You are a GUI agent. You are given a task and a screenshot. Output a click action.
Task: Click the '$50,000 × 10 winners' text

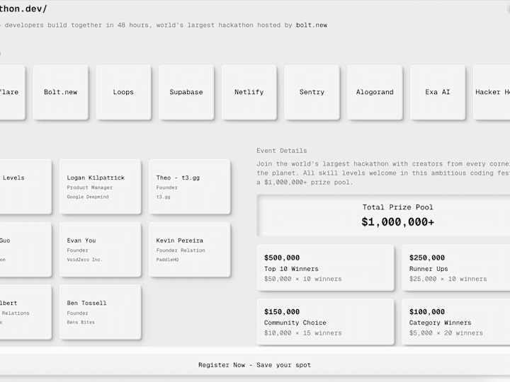point(303,279)
